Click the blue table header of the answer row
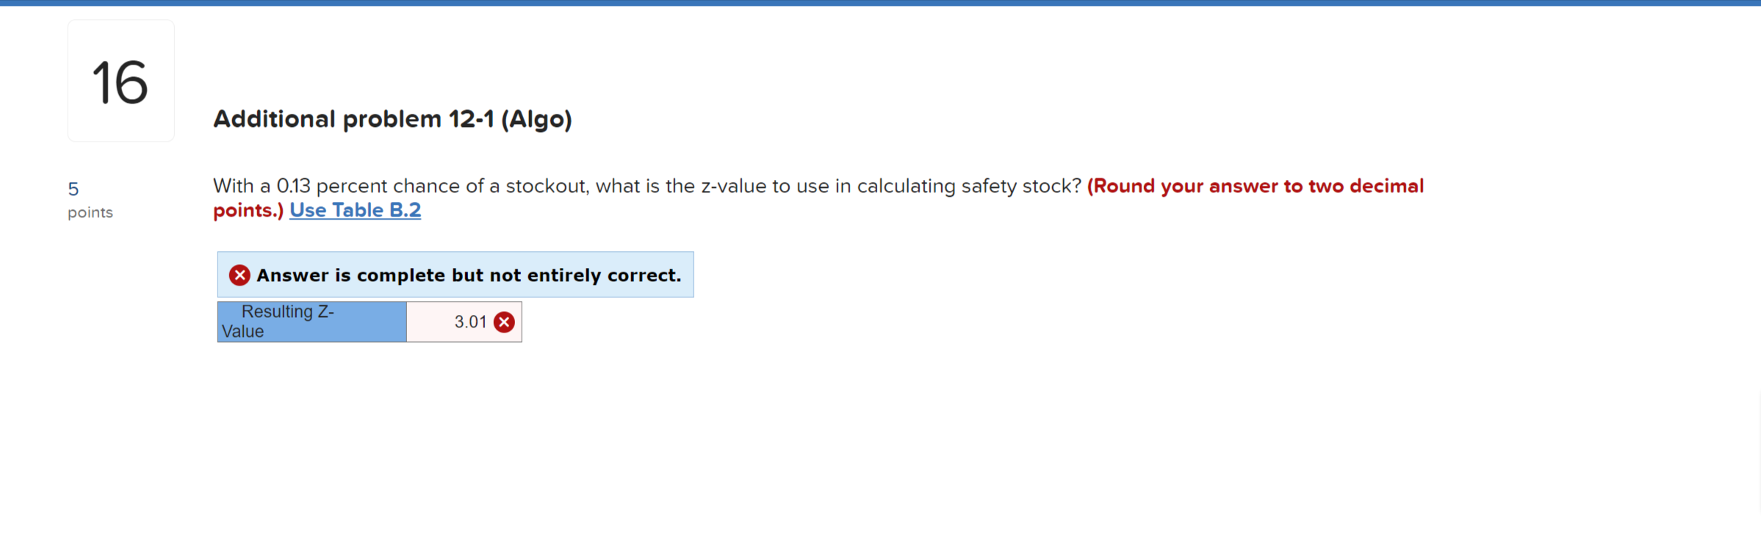Screen dimensions: 1761x544 click(x=311, y=321)
